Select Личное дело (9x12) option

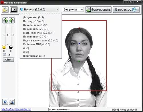click(x=35, y=25)
